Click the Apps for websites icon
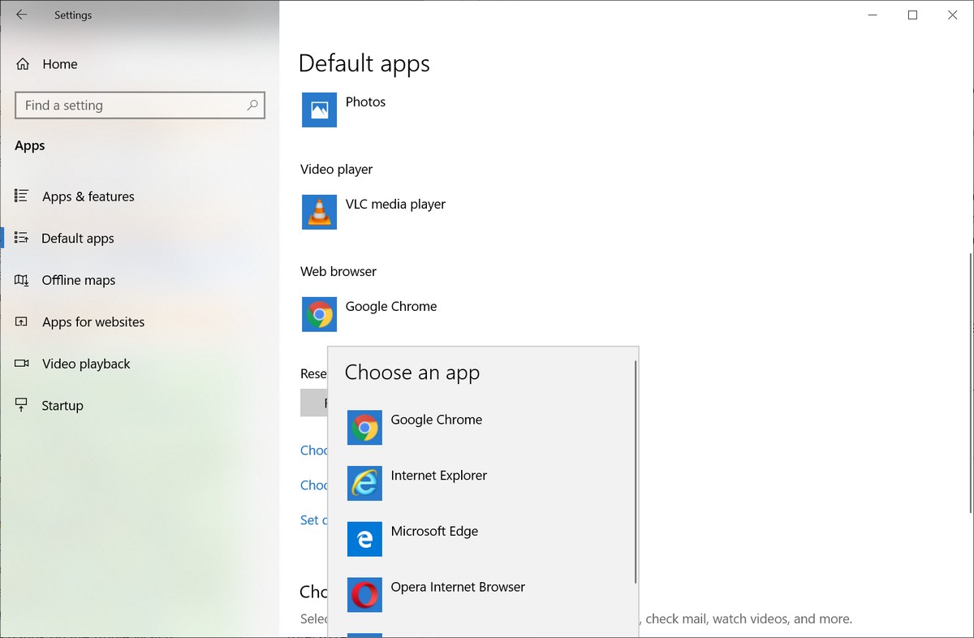The image size is (974, 638). pyautogui.click(x=22, y=321)
